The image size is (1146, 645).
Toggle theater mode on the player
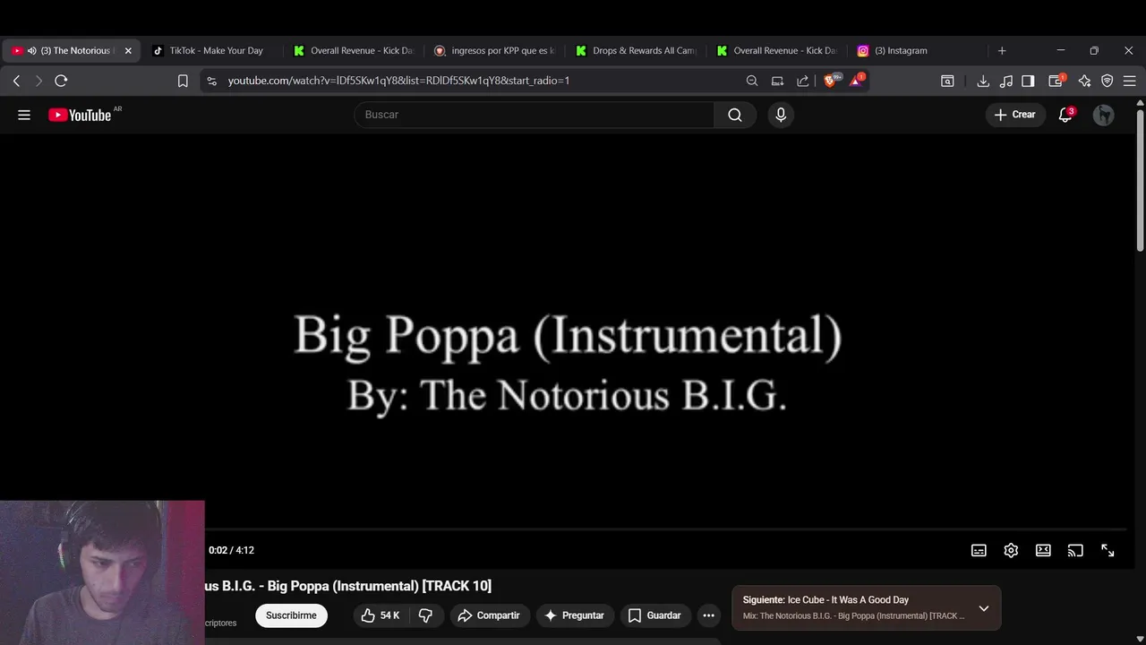click(1043, 550)
